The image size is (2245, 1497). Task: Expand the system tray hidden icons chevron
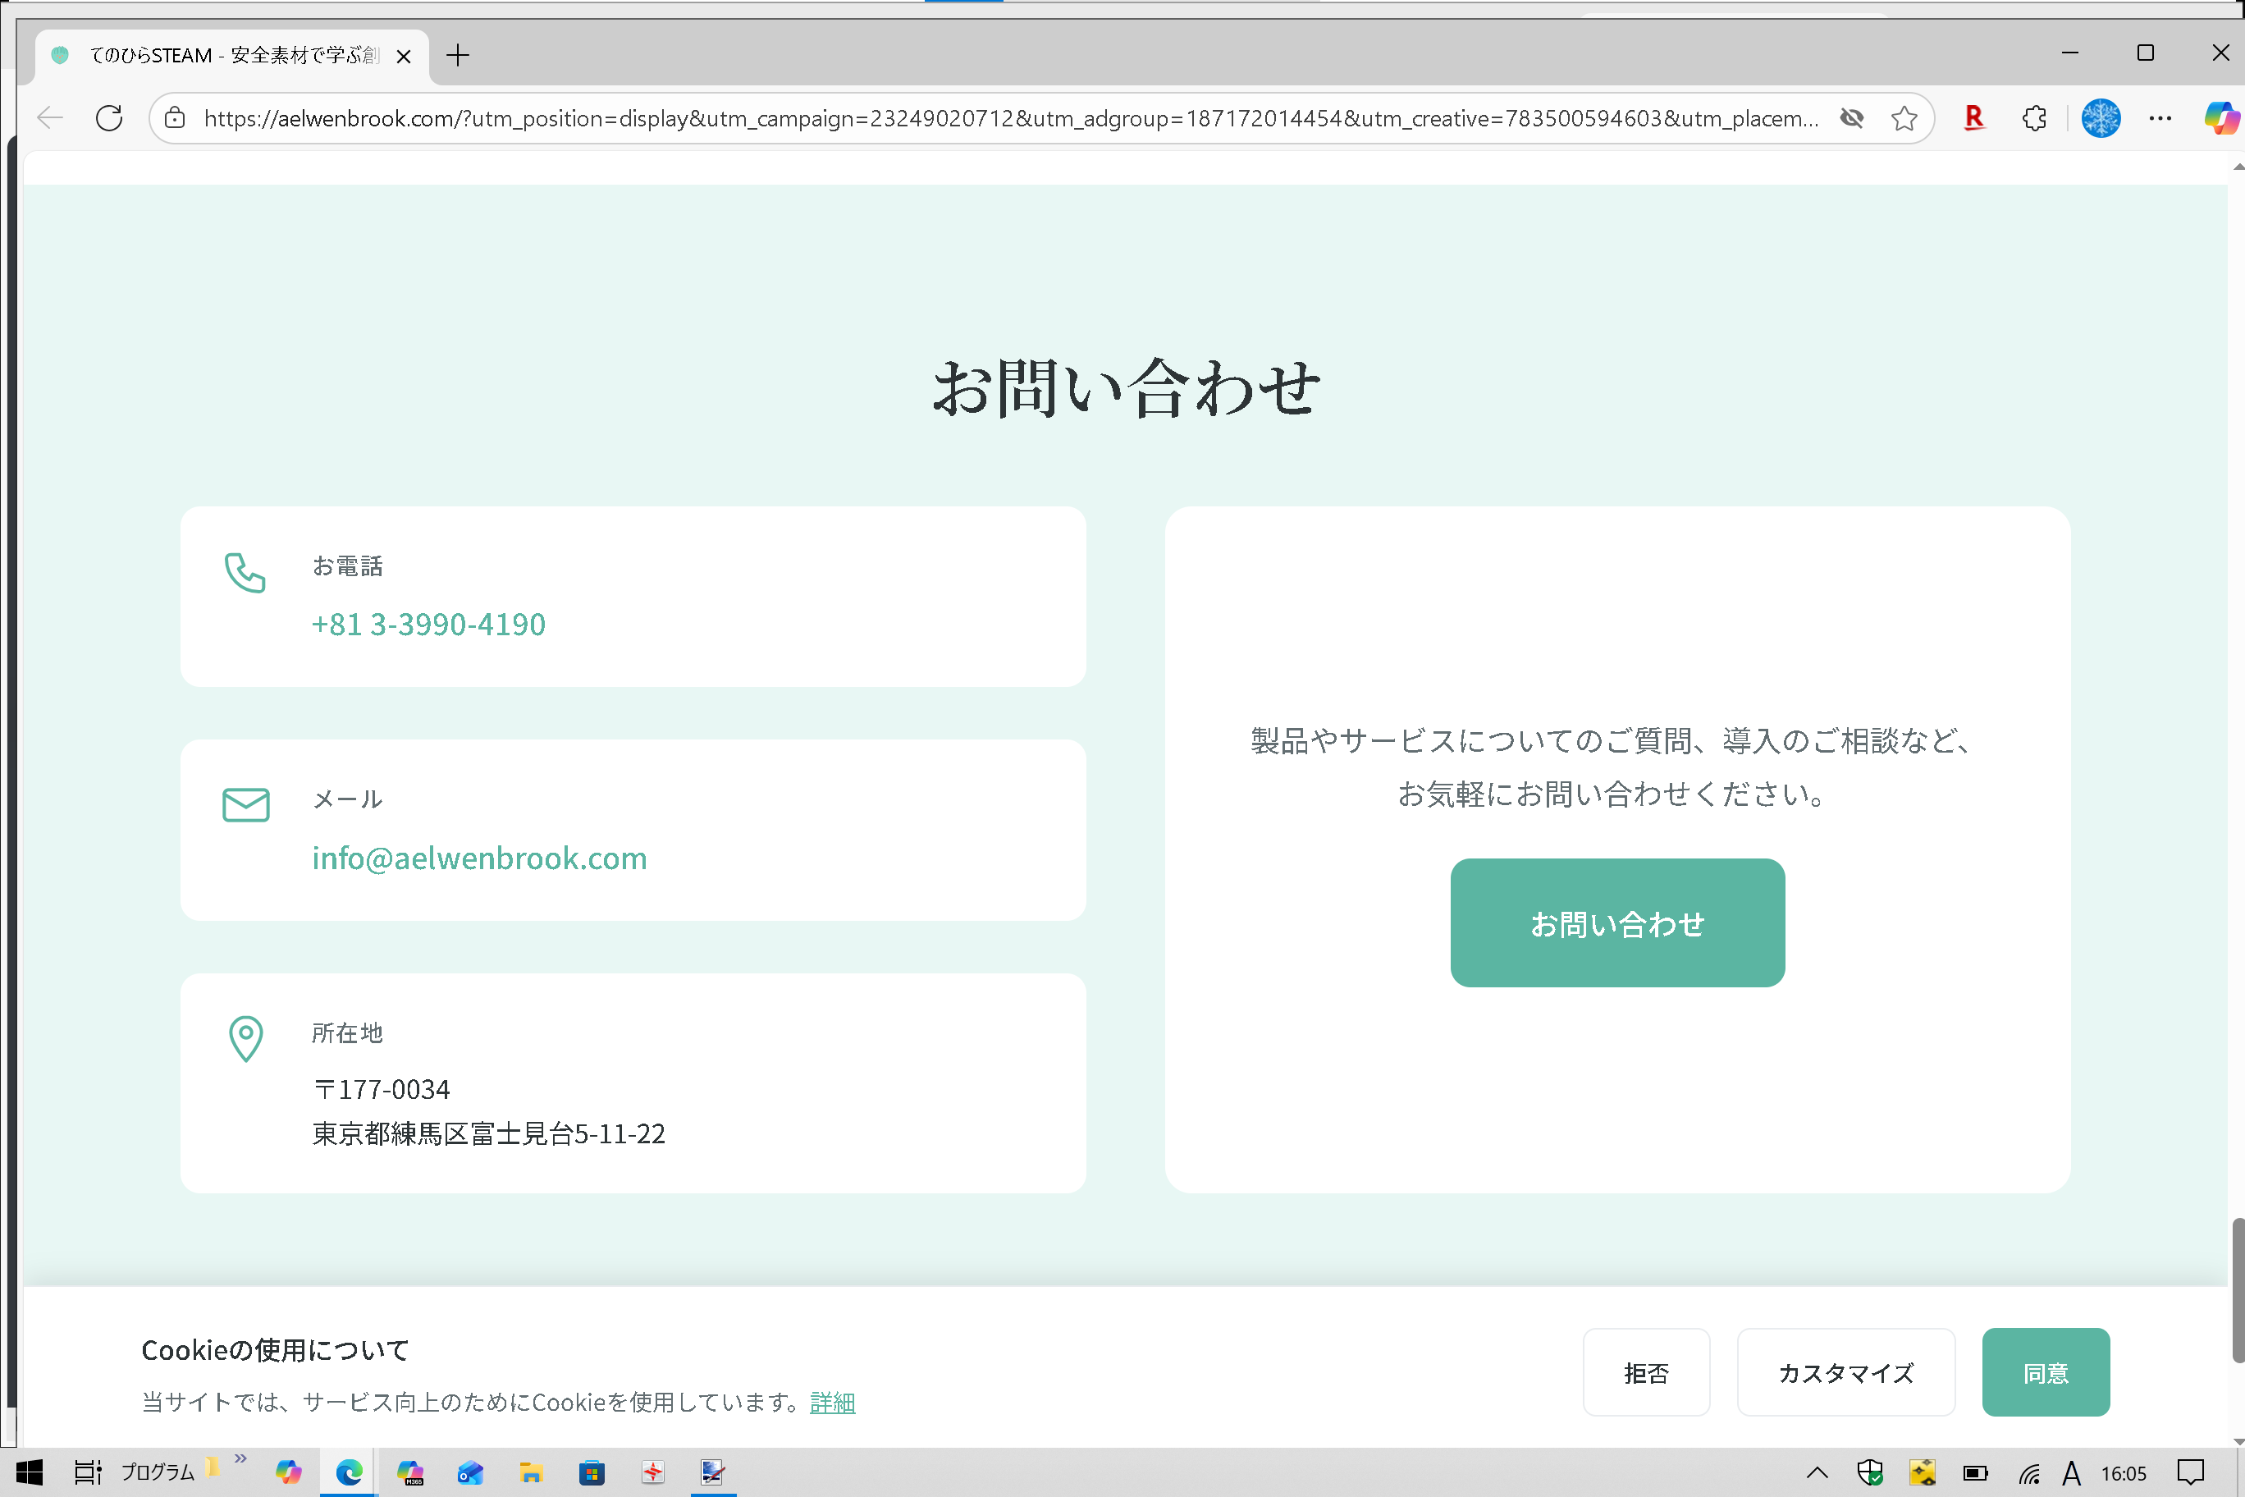[1817, 1472]
